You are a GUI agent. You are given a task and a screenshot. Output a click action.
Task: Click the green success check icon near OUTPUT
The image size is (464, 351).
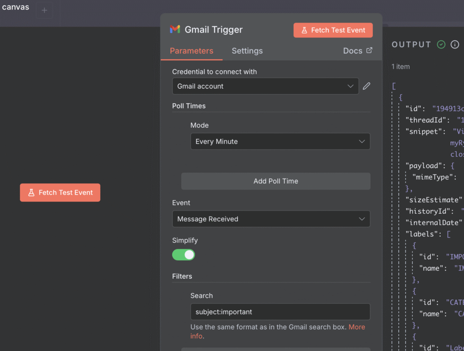(x=441, y=44)
